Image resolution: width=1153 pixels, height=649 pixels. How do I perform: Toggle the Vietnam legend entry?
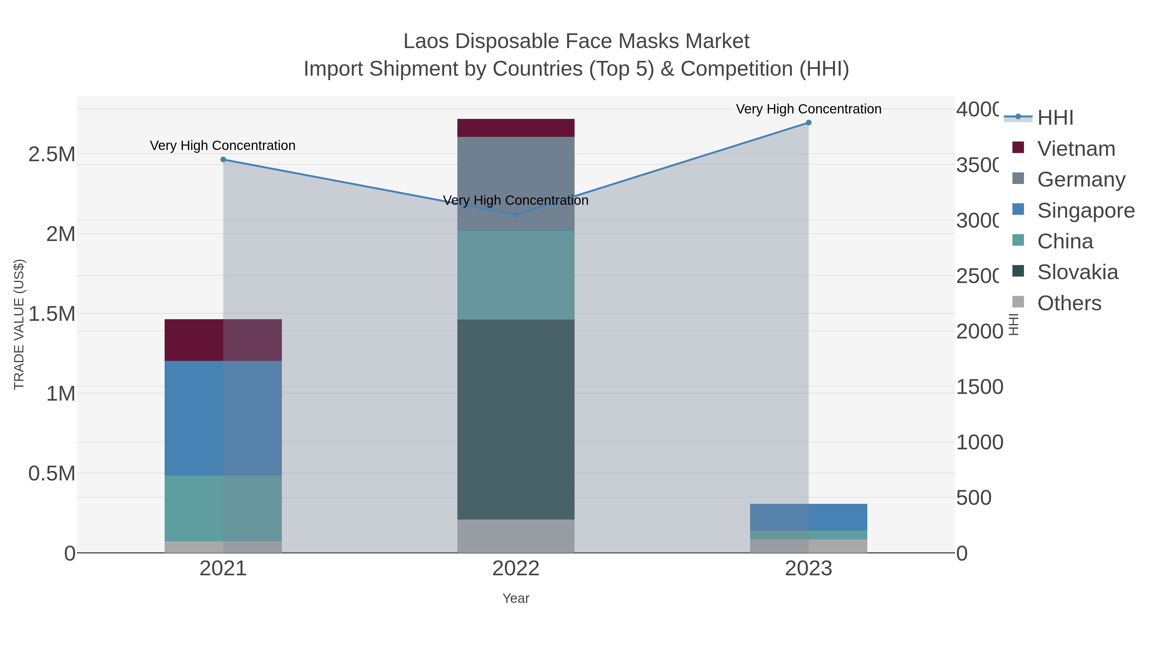point(1063,148)
